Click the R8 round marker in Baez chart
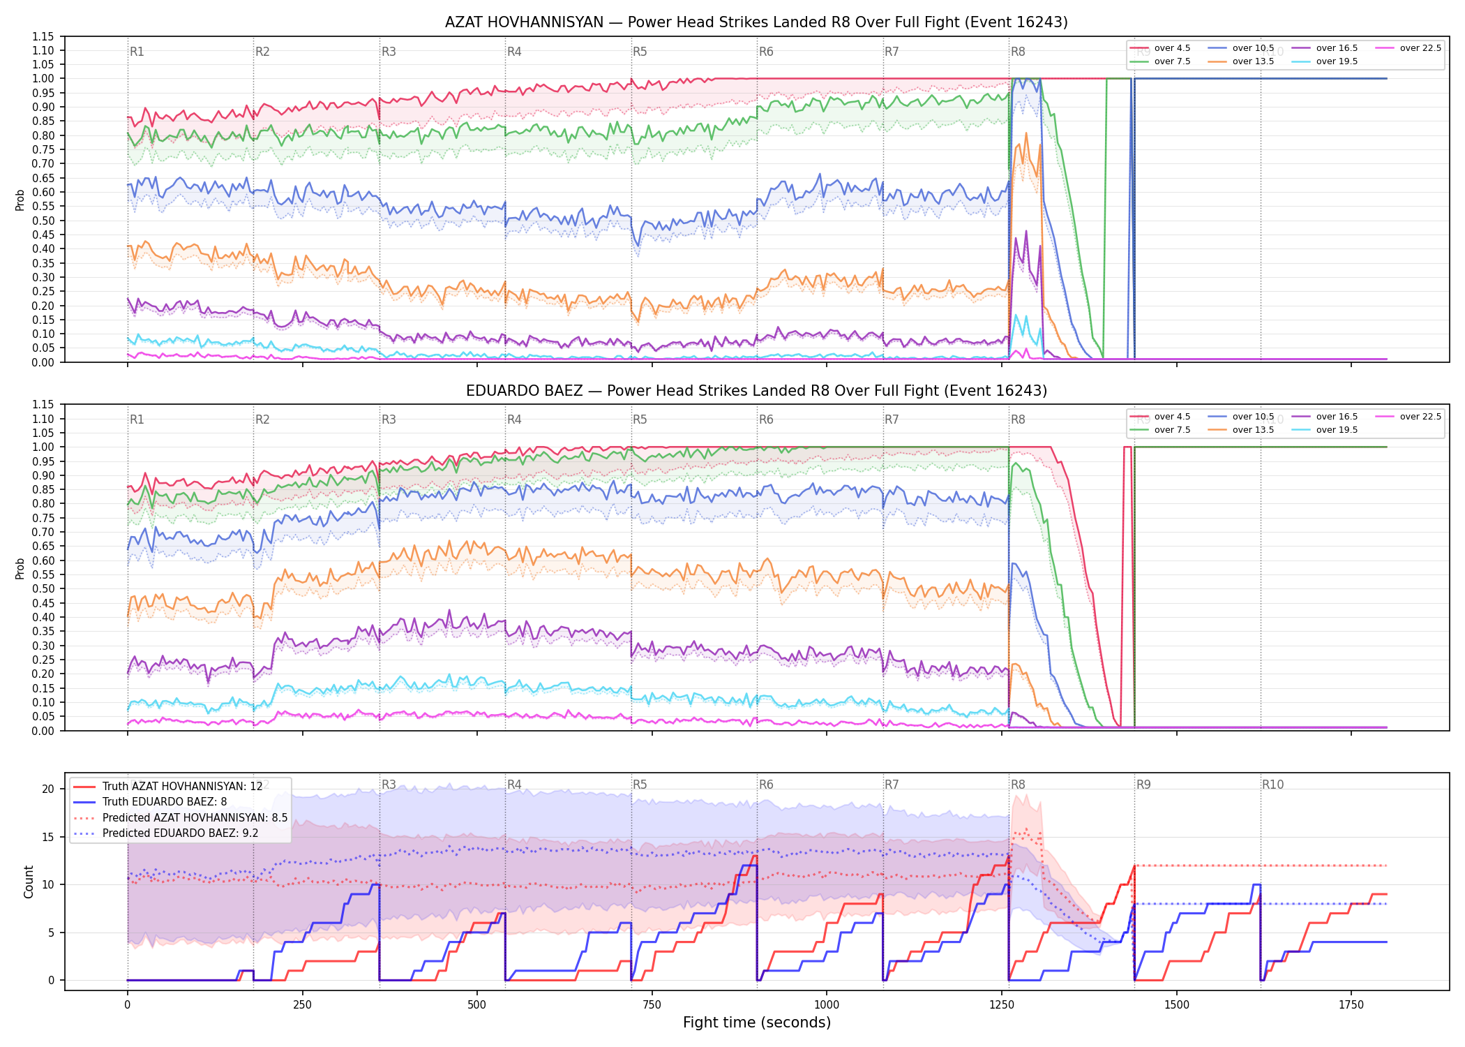1465x1047 pixels. tap(1018, 419)
